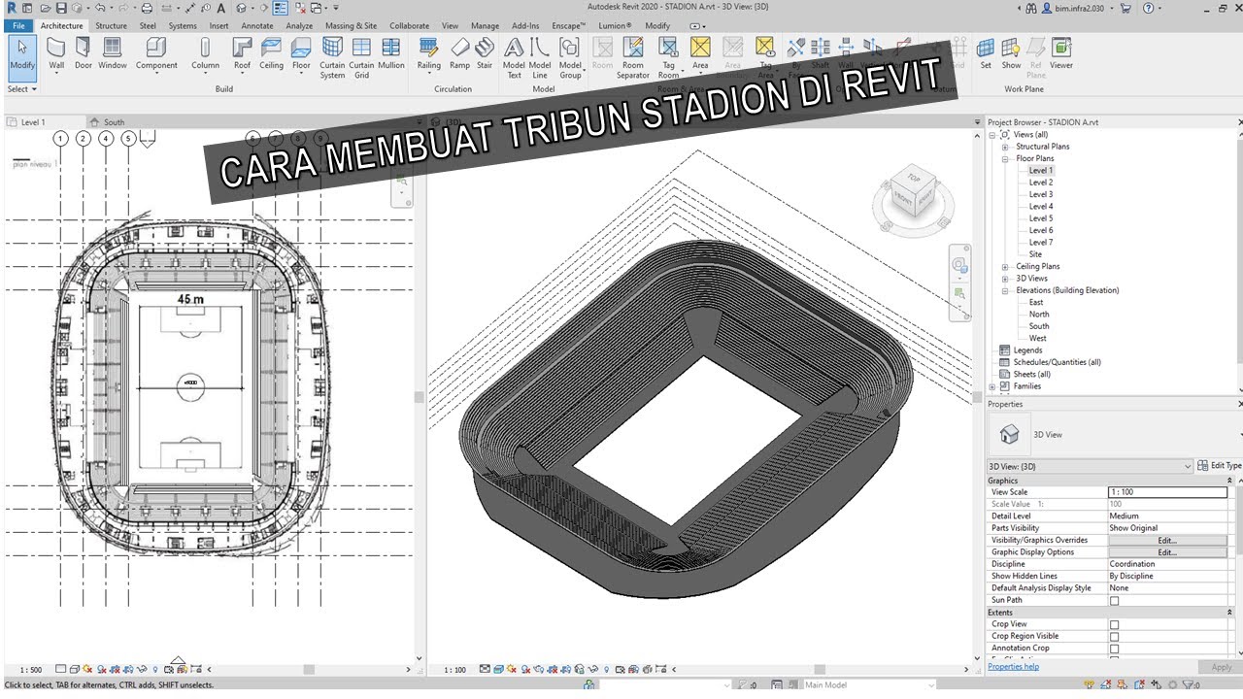This screenshot has height=699, width=1243.
Task: Switch to the Level 1 view tab
Action: pyautogui.click(x=33, y=122)
